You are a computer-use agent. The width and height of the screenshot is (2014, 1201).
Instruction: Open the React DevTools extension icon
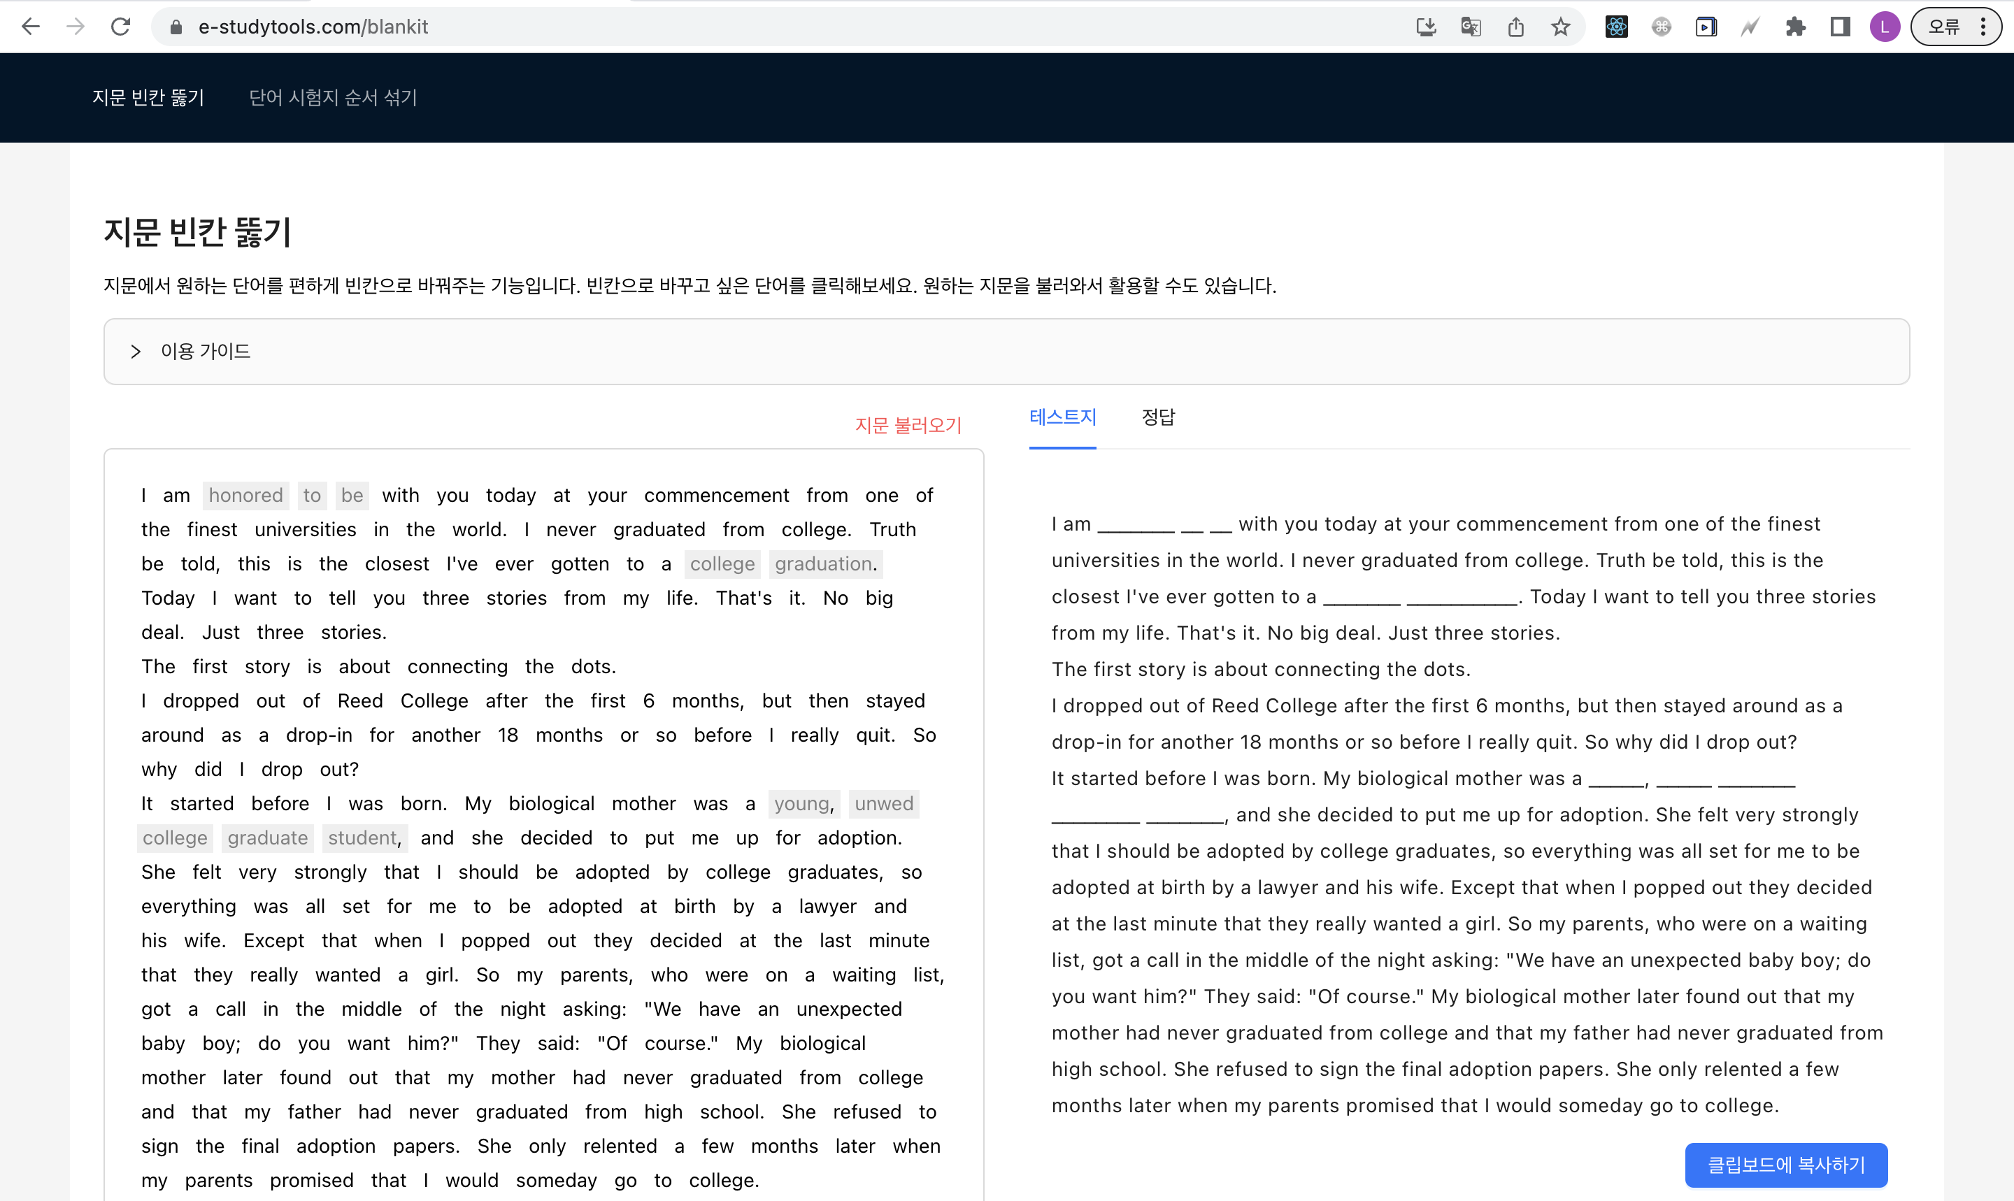(1617, 27)
